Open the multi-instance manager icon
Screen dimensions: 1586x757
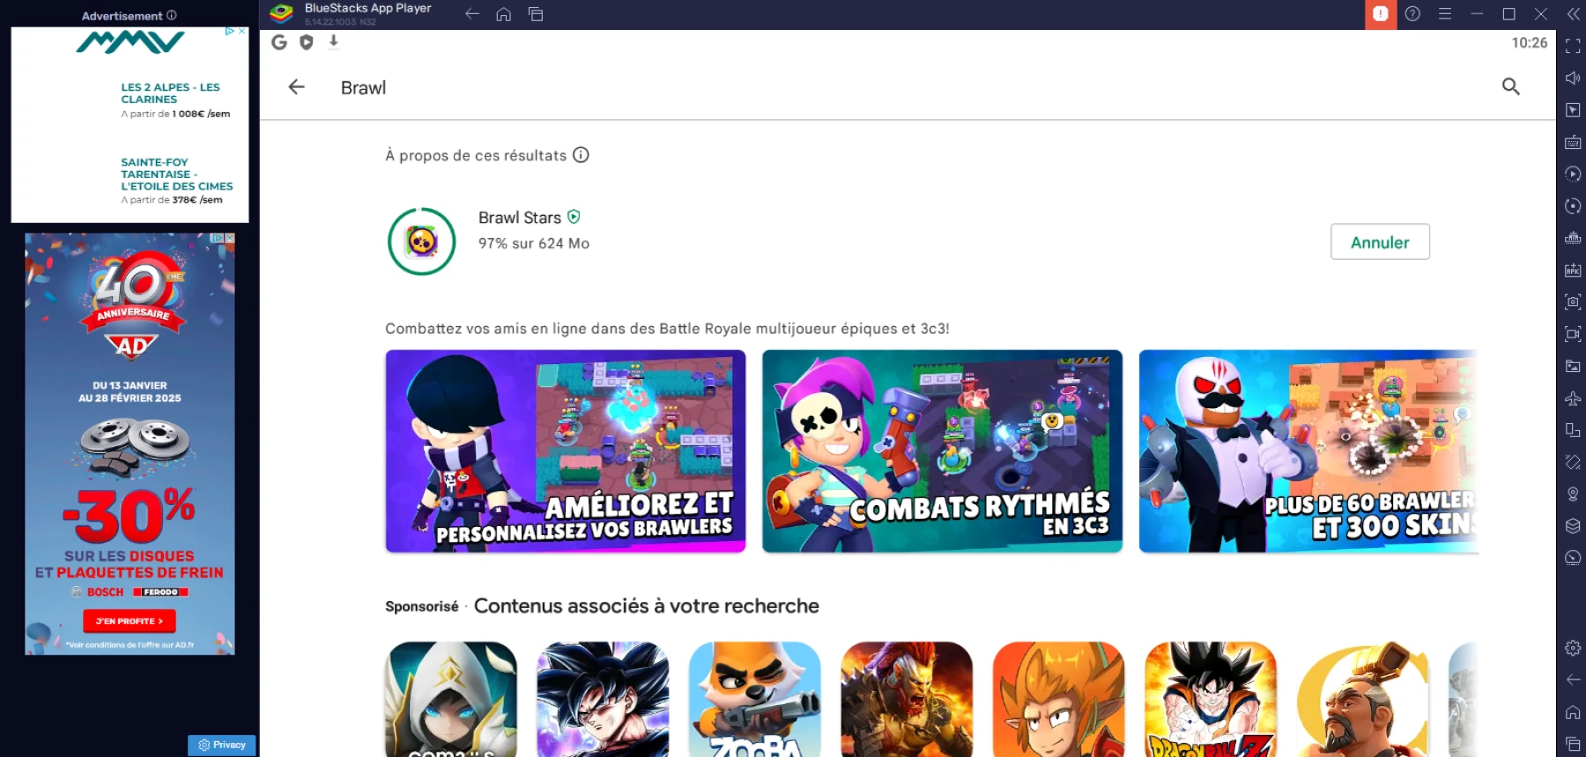coord(1573,238)
